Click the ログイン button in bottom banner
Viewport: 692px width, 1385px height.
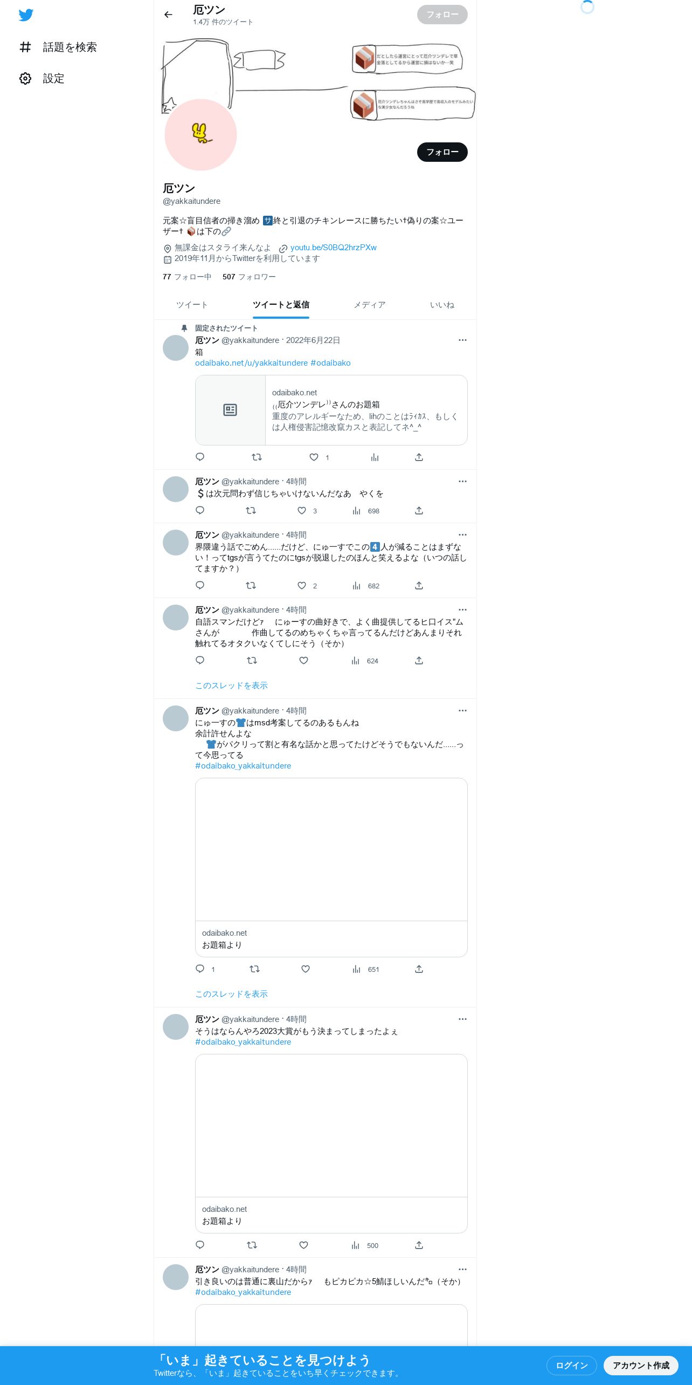pyautogui.click(x=572, y=1366)
